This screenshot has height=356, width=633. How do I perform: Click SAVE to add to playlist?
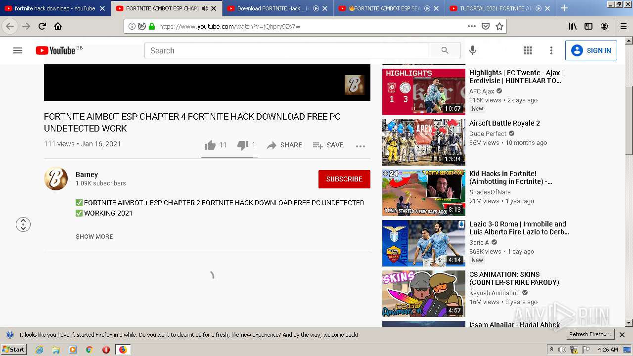(328, 145)
